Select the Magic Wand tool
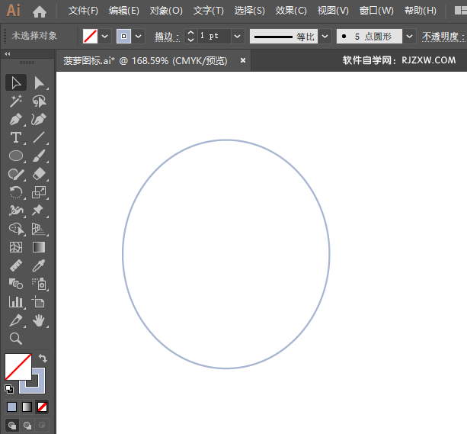The height and width of the screenshot is (434, 467). pyautogui.click(x=16, y=101)
